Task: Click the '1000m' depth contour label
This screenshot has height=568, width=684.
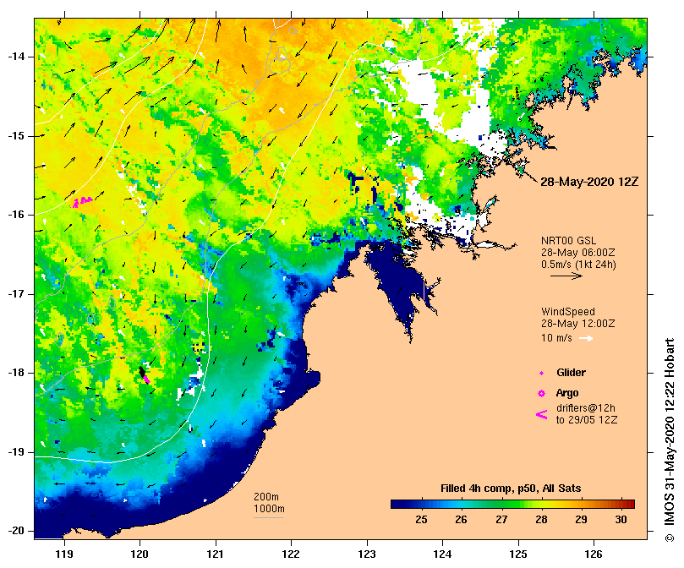Action: [269, 509]
